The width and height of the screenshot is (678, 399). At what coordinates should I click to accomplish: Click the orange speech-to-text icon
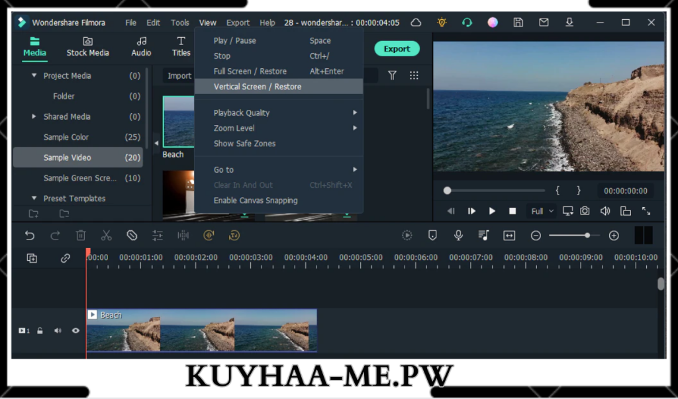[234, 236]
